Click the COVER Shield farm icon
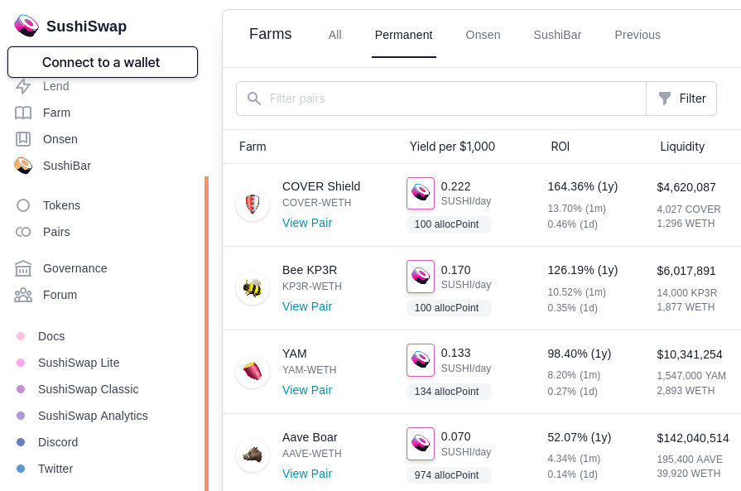This screenshot has width=741, height=491. (253, 205)
